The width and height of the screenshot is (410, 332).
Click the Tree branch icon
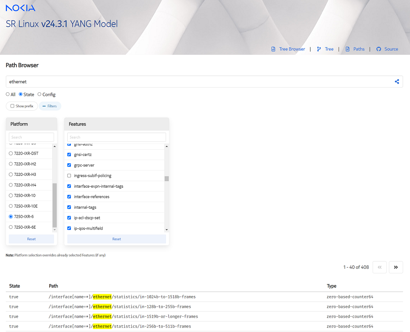(x=319, y=49)
